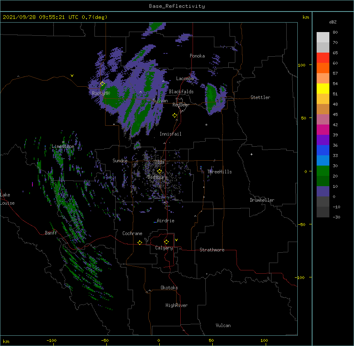Screen dimensions: 354x346
Task: Click the asterisk marker above Limestone label
Action: tap(63, 142)
